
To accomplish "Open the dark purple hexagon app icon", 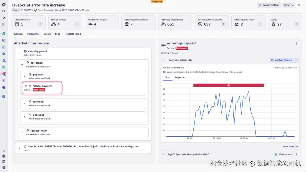I will (x=4, y=87).
